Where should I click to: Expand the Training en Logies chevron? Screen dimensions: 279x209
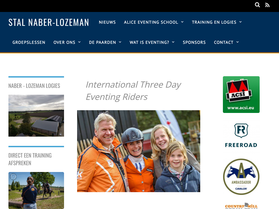coord(240,22)
